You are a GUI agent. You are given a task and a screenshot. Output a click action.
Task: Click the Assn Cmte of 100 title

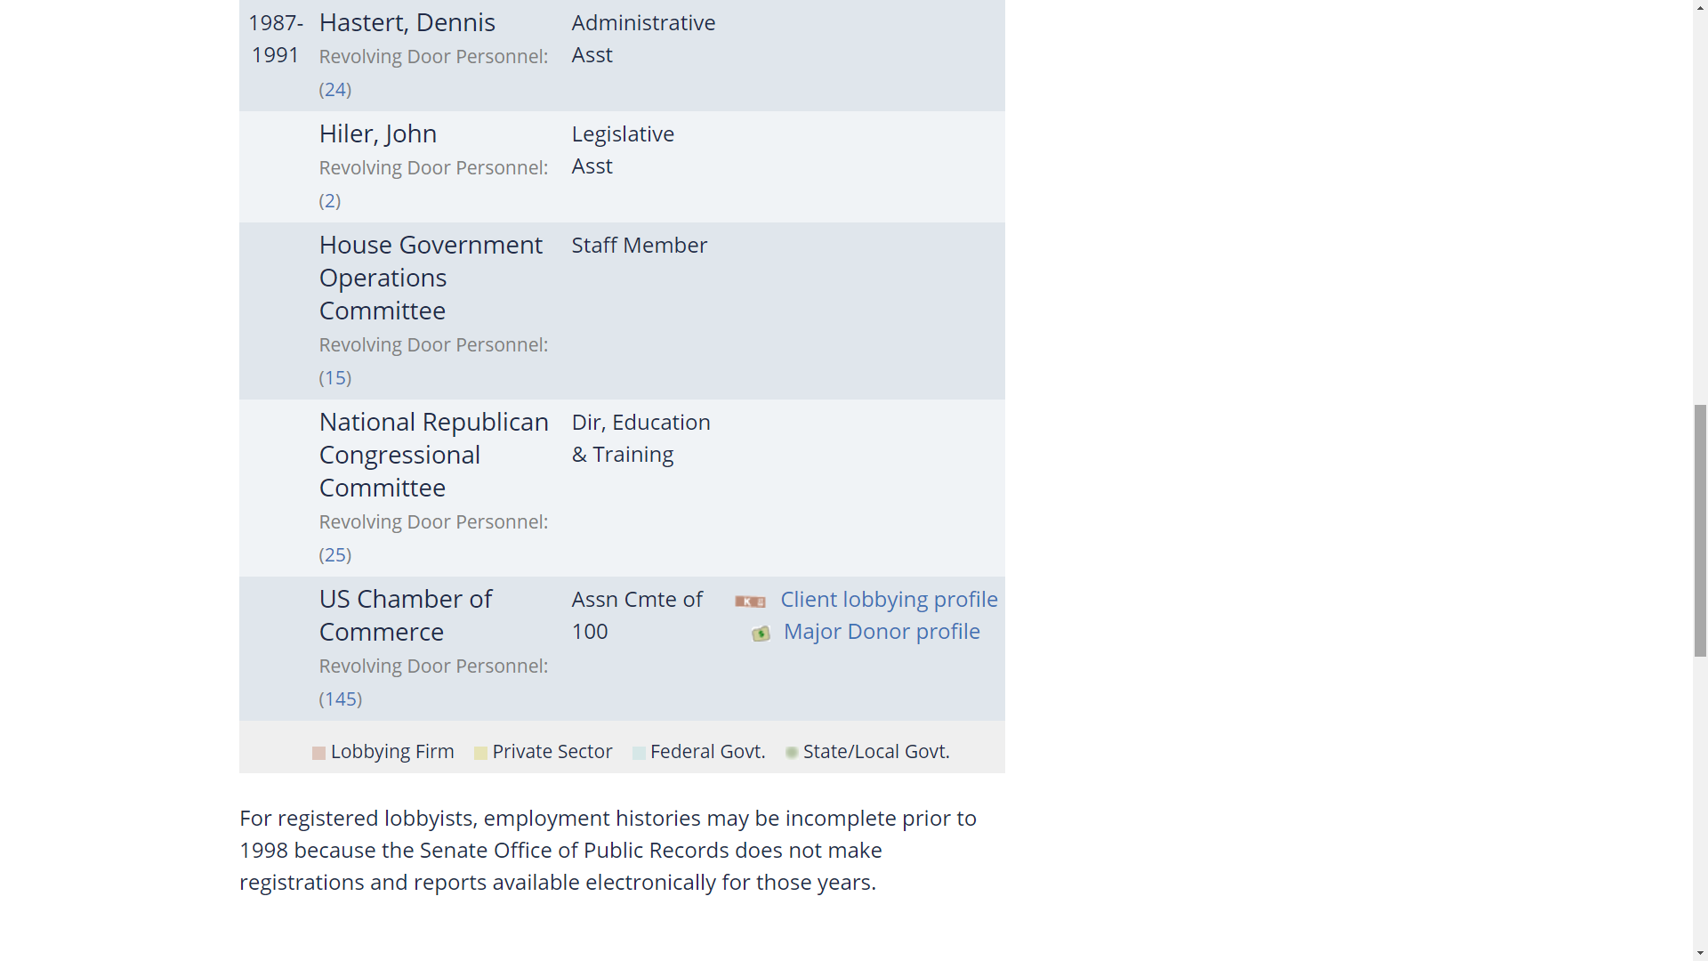point(637,615)
